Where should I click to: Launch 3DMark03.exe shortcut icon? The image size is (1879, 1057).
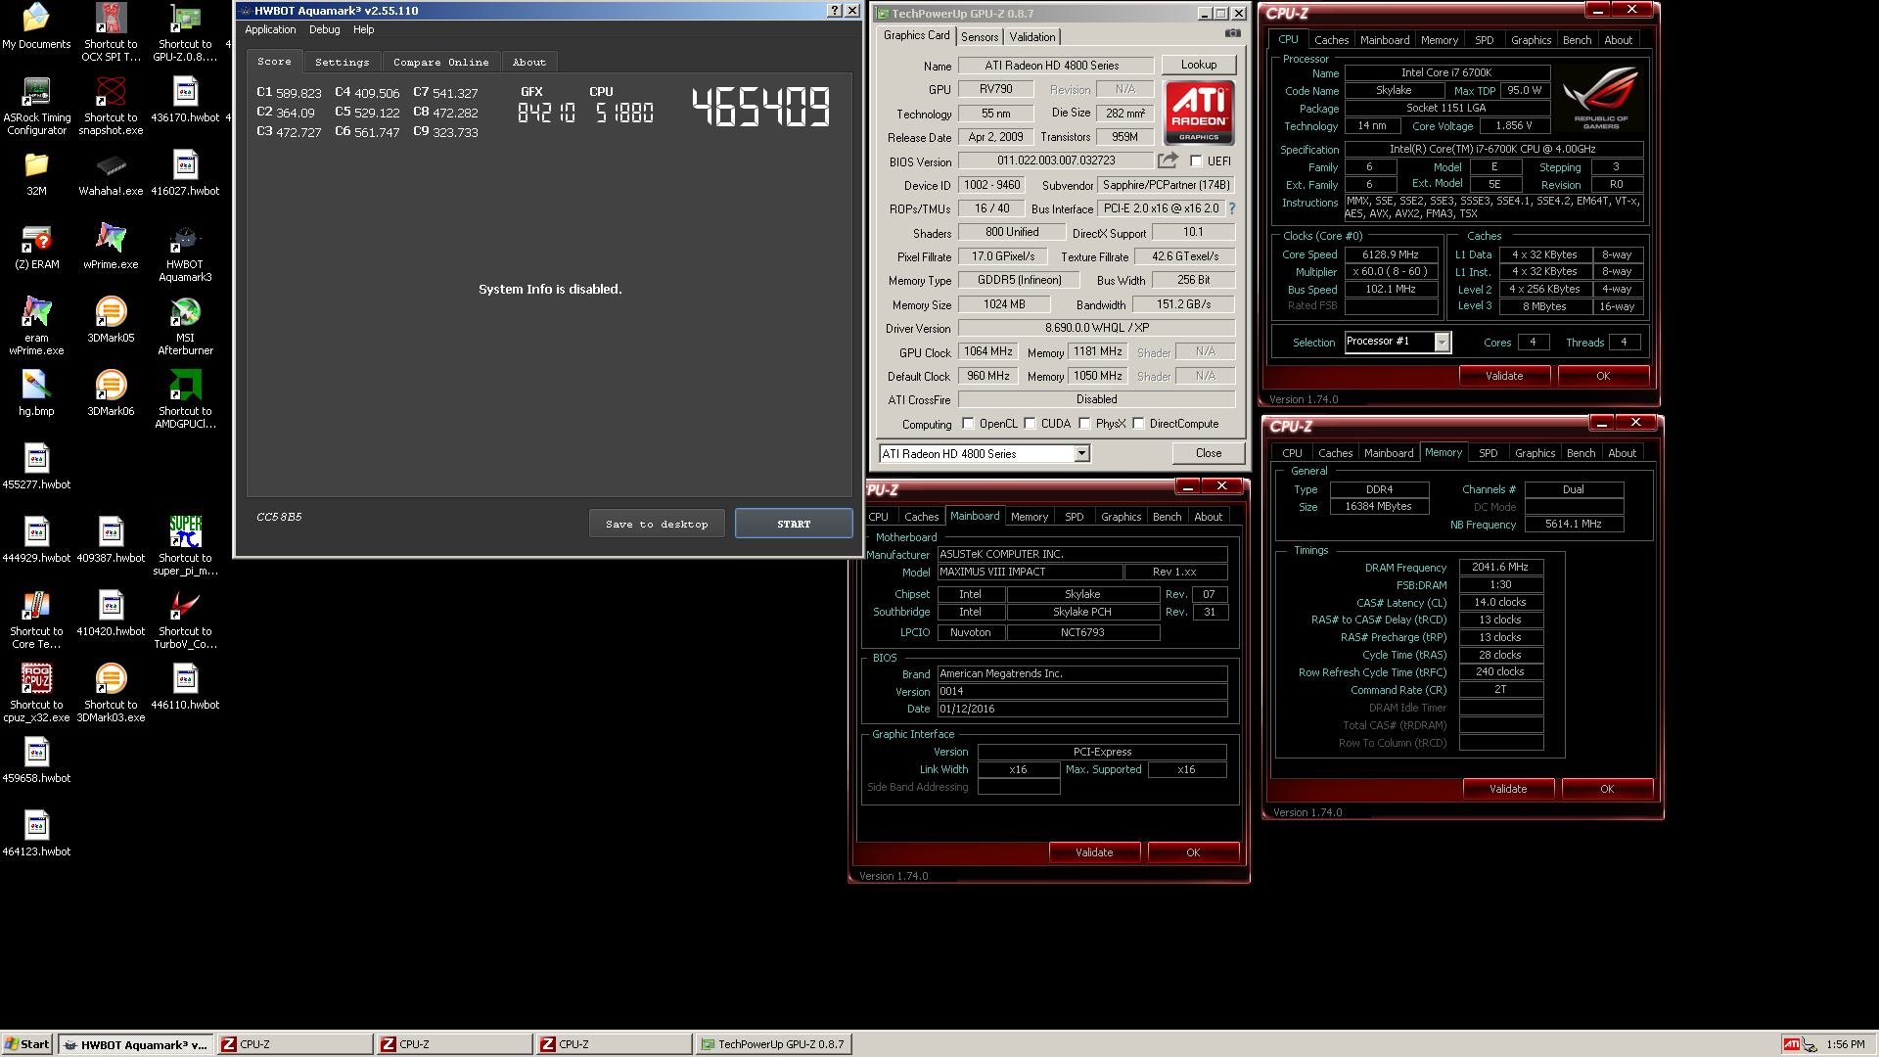111,693
